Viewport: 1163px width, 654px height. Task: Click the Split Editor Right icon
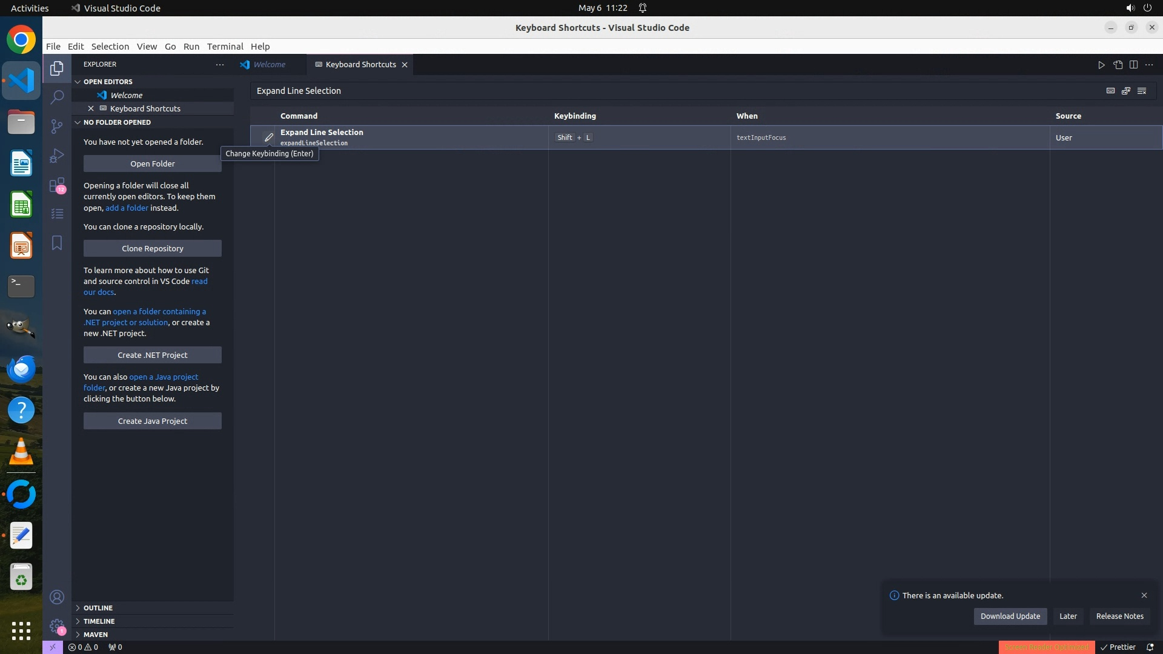(1133, 65)
